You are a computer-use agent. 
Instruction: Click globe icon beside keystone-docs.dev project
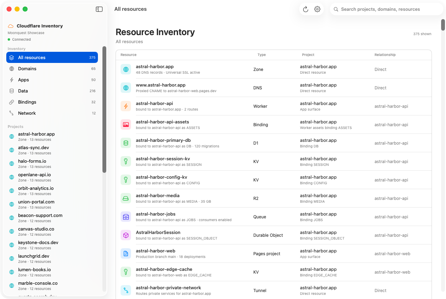coord(11,245)
